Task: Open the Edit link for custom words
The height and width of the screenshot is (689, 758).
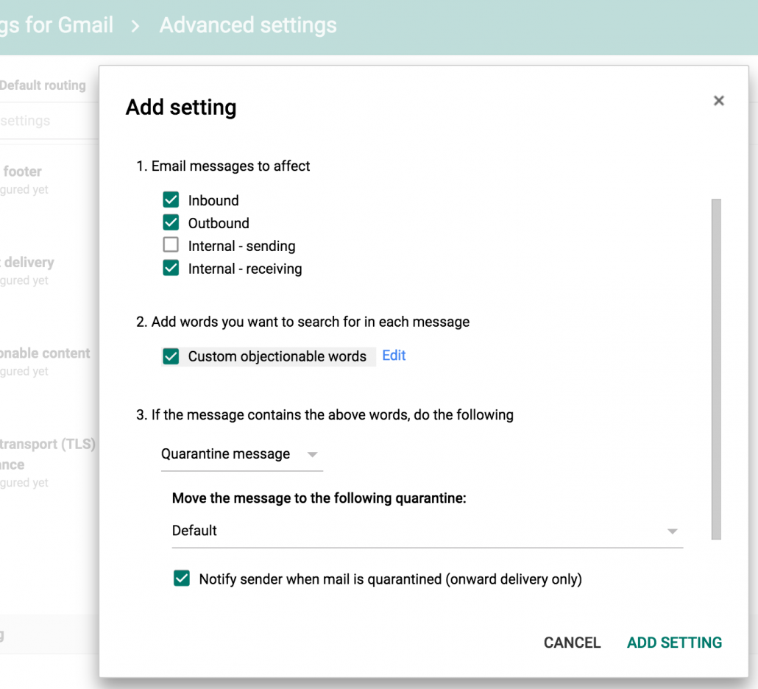Action: pos(394,356)
